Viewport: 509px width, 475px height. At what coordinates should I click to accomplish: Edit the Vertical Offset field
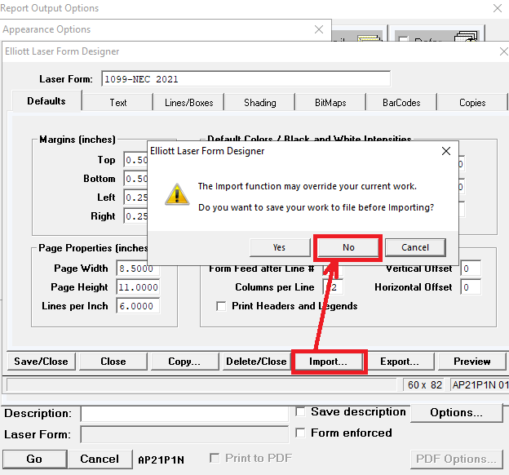(471, 269)
